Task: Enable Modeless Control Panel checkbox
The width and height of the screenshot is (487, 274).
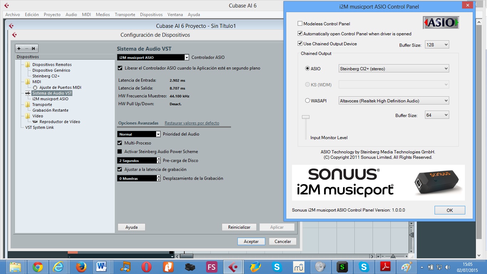Action: coord(300,24)
